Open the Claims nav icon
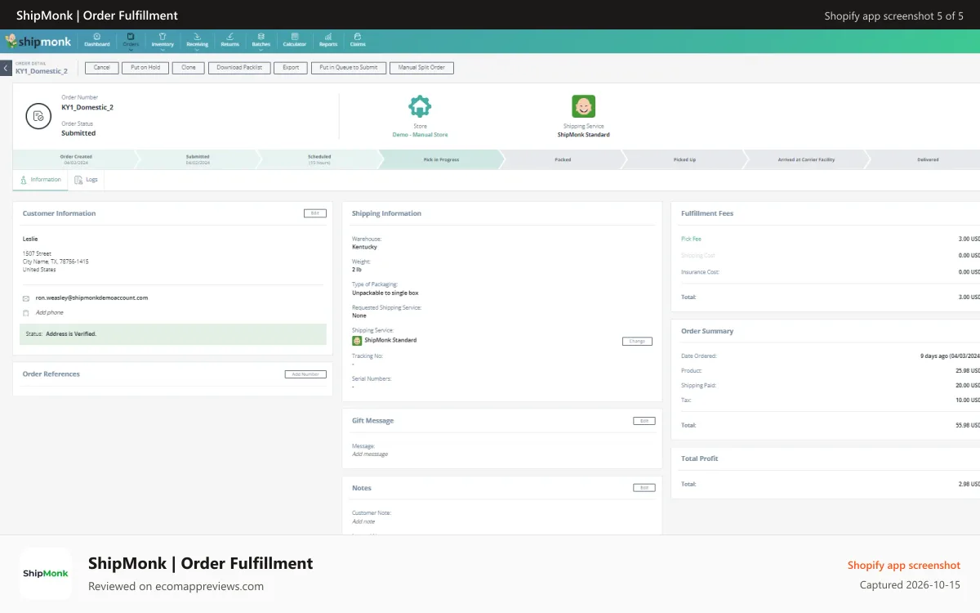Image resolution: width=980 pixels, height=613 pixels. coord(358,37)
